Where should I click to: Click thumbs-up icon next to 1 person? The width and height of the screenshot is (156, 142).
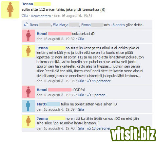click(x=89, y=95)
